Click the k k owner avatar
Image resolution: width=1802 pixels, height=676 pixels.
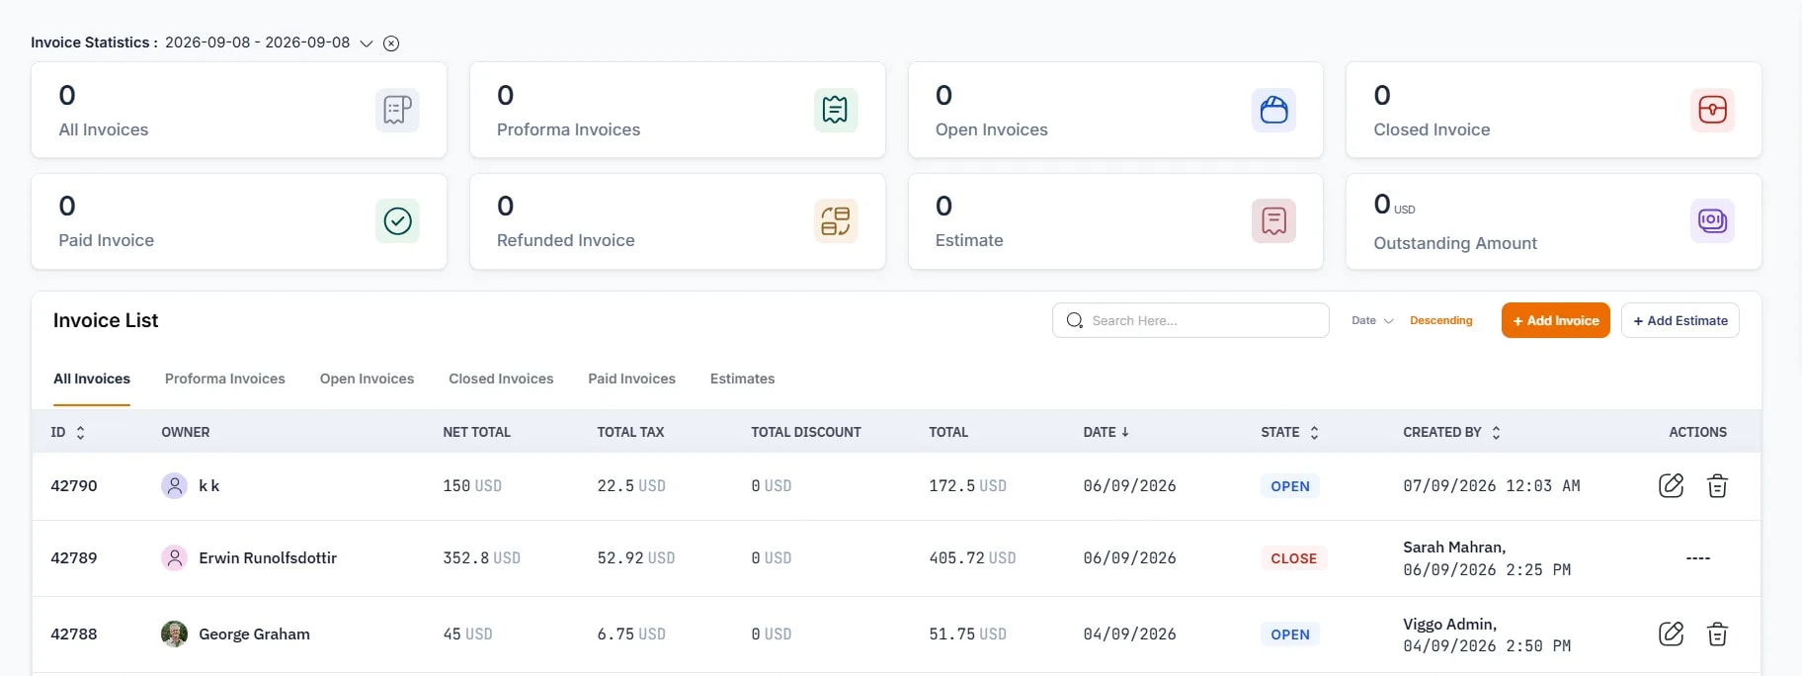[x=174, y=485]
